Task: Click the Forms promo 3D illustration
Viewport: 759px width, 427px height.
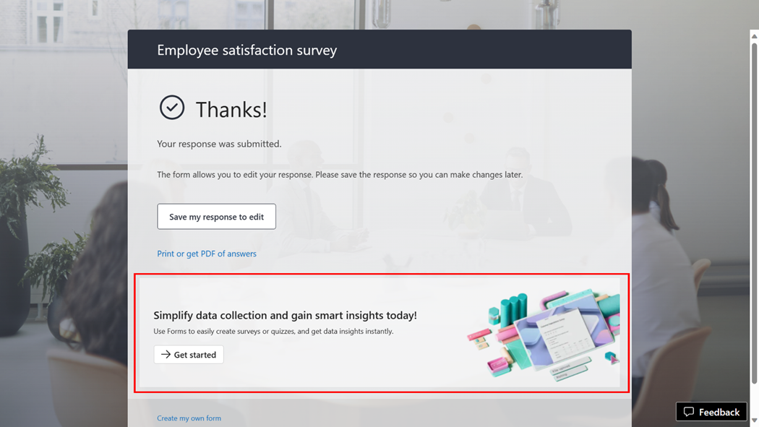Action: tap(542, 332)
